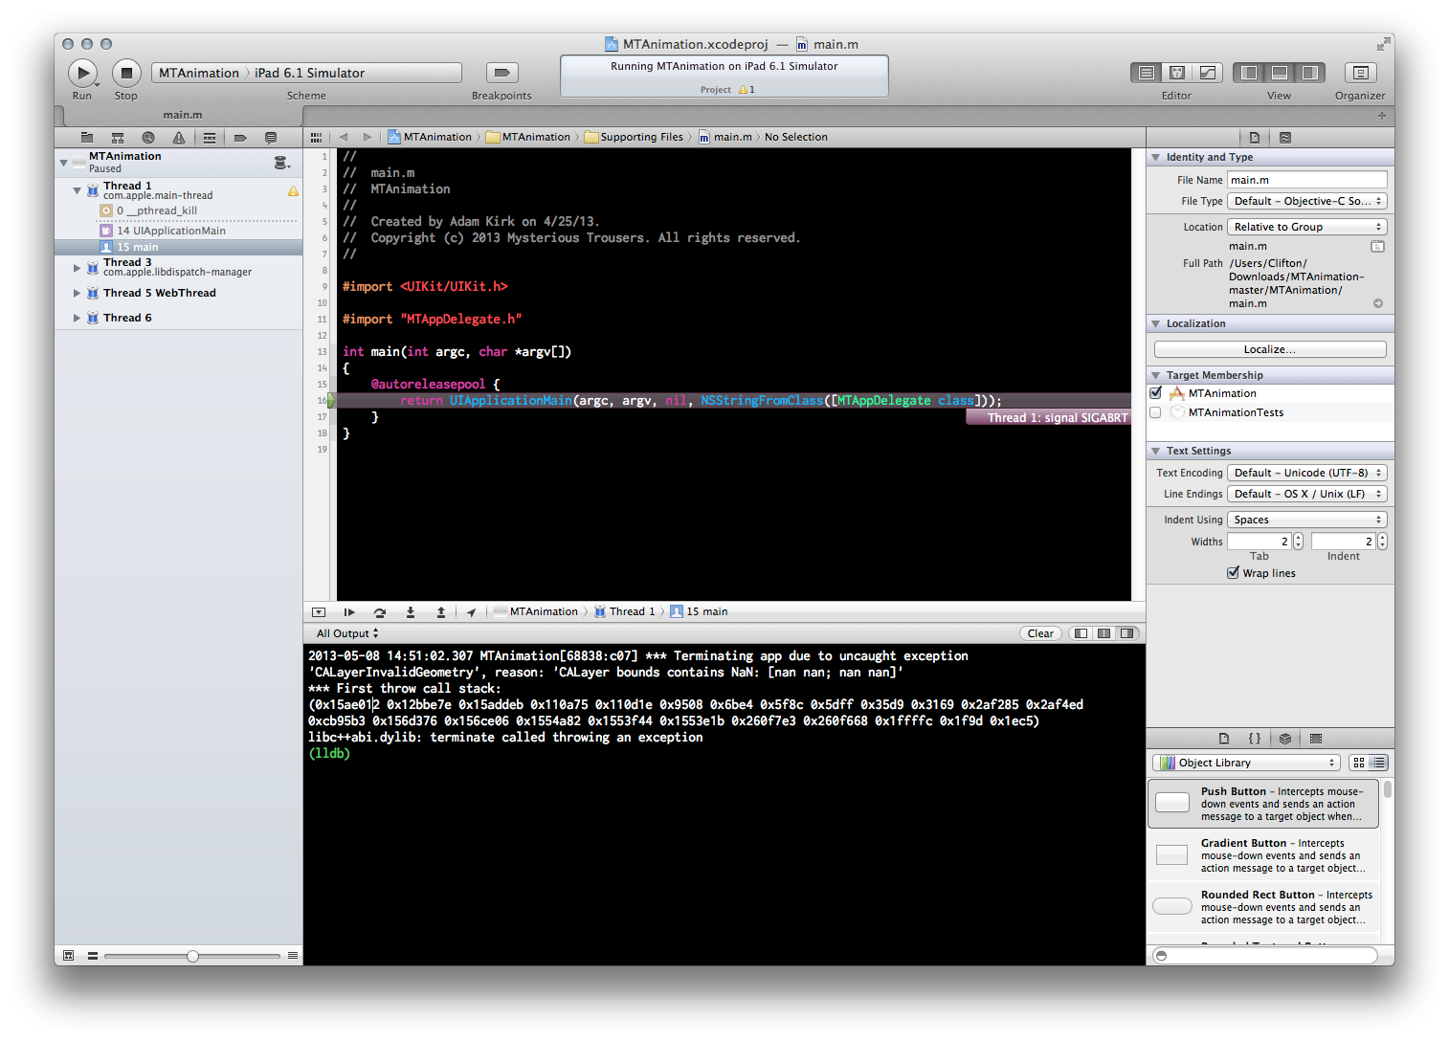This screenshot has height=1041, width=1449.
Task: Open the Organizer window
Action: point(1360,73)
